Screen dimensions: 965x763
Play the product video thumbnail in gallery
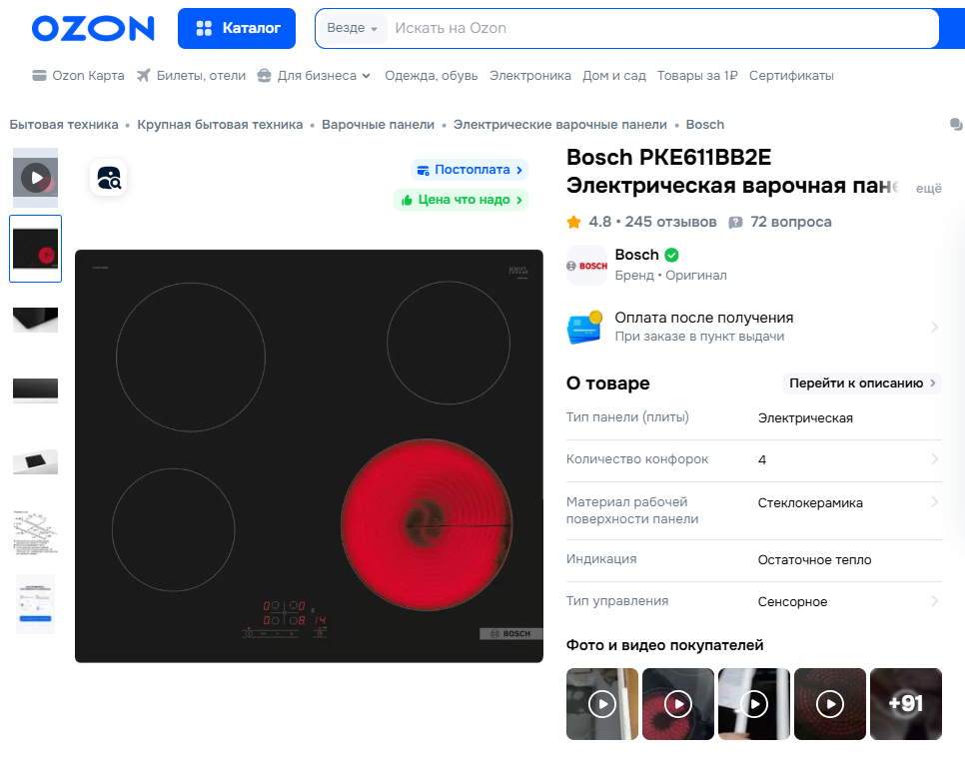[x=36, y=178]
